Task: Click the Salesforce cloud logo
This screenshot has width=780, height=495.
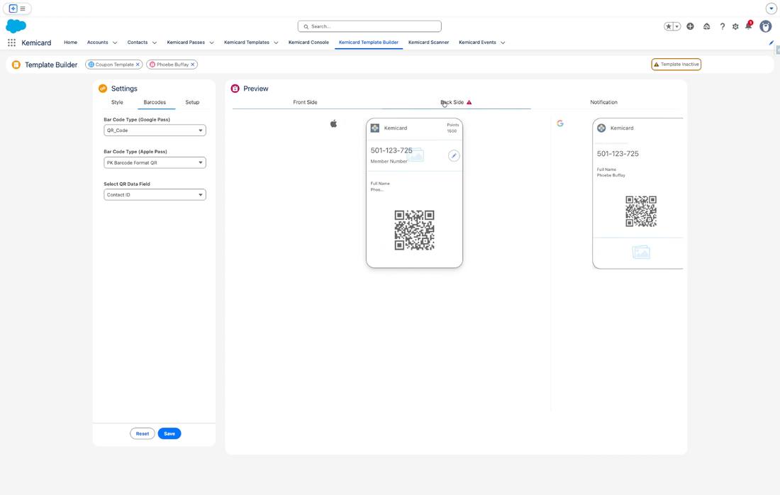Action: point(16,26)
